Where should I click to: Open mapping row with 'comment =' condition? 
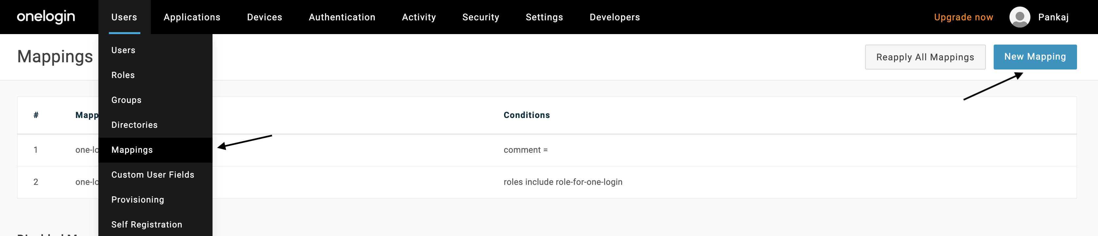[x=546, y=150]
